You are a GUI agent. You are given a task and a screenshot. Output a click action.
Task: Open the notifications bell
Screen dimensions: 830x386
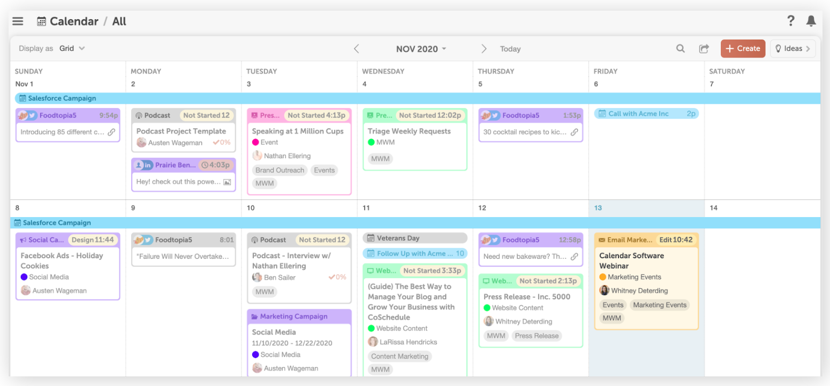click(x=811, y=21)
